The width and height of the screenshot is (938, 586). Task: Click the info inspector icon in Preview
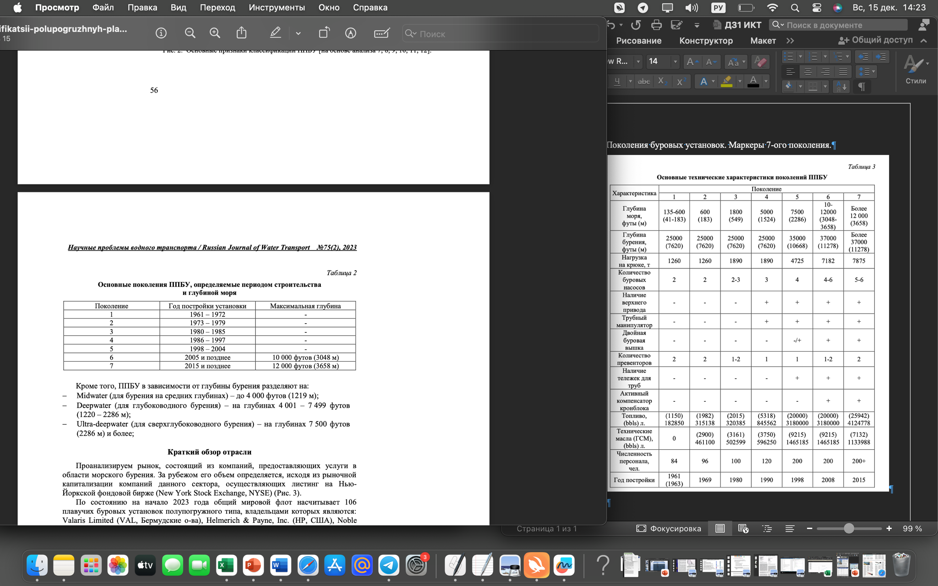(x=161, y=33)
